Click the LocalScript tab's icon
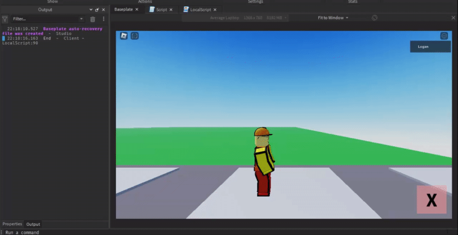458x235 pixels. point(186,9)
